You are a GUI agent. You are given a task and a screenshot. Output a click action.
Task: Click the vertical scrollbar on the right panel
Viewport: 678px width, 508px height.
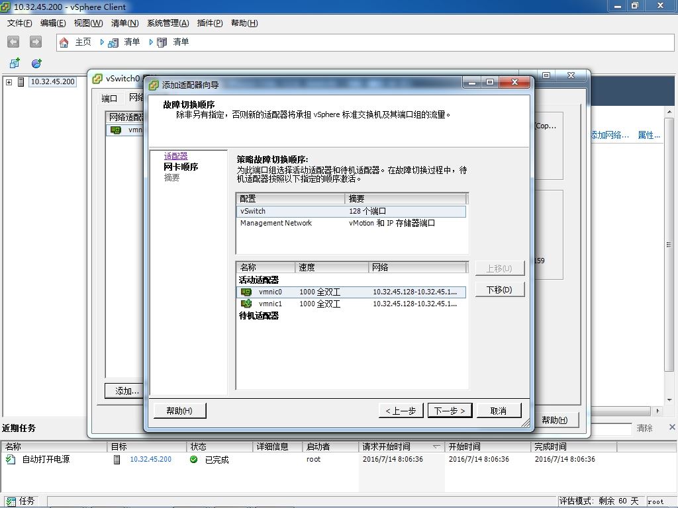tap(669, 245)
